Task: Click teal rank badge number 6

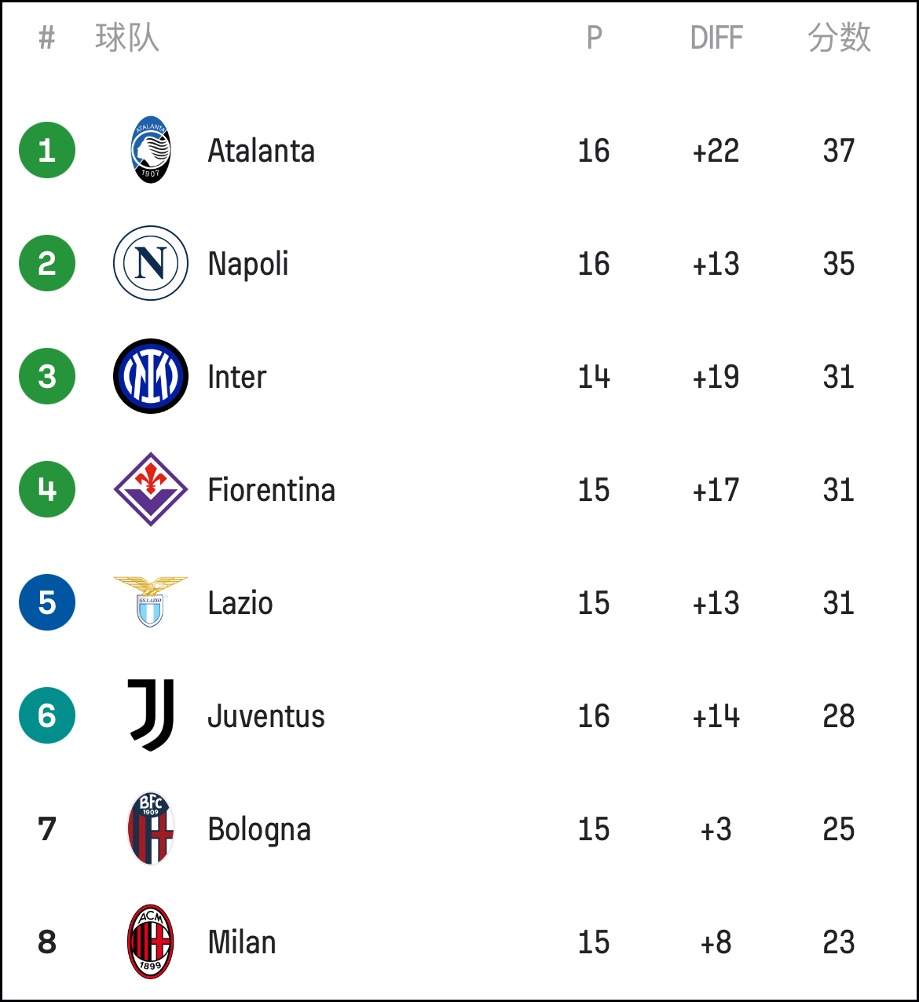Action: 47,715
